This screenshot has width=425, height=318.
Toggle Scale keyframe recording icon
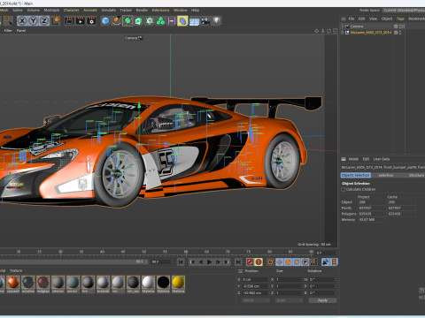[288, 261]
